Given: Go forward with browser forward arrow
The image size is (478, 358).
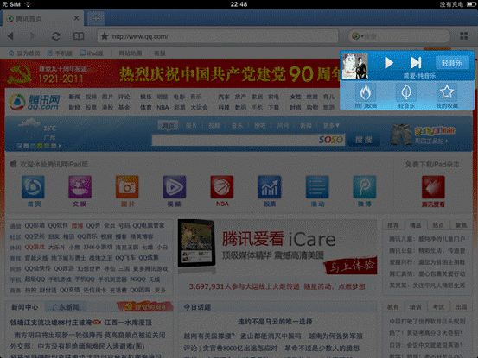Looking at the screenshot, I should coord(33,36).
